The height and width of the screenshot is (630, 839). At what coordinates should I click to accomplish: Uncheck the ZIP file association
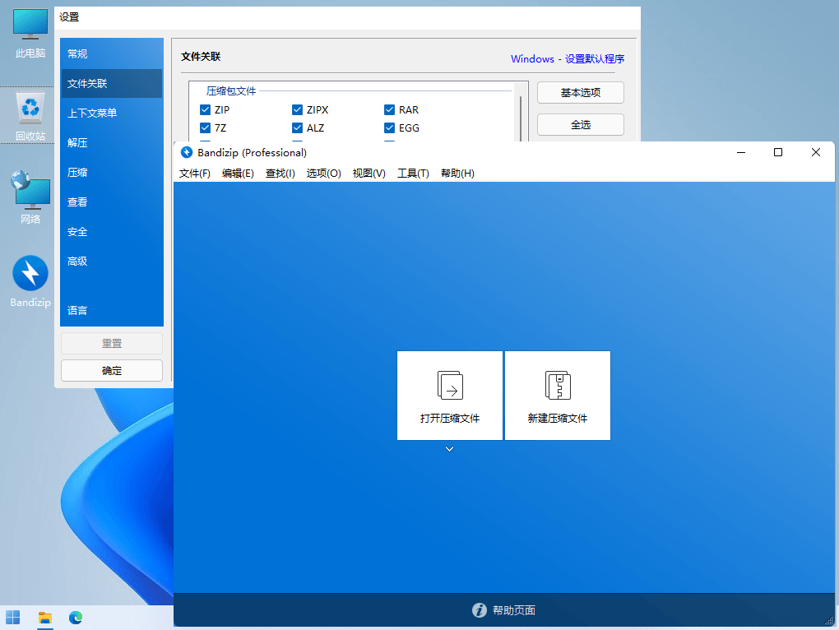pos(205,109)
